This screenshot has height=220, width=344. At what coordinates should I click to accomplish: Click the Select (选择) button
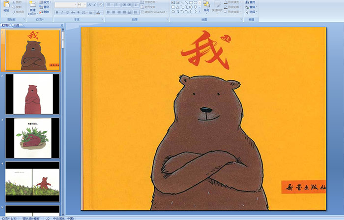point(251,12)
